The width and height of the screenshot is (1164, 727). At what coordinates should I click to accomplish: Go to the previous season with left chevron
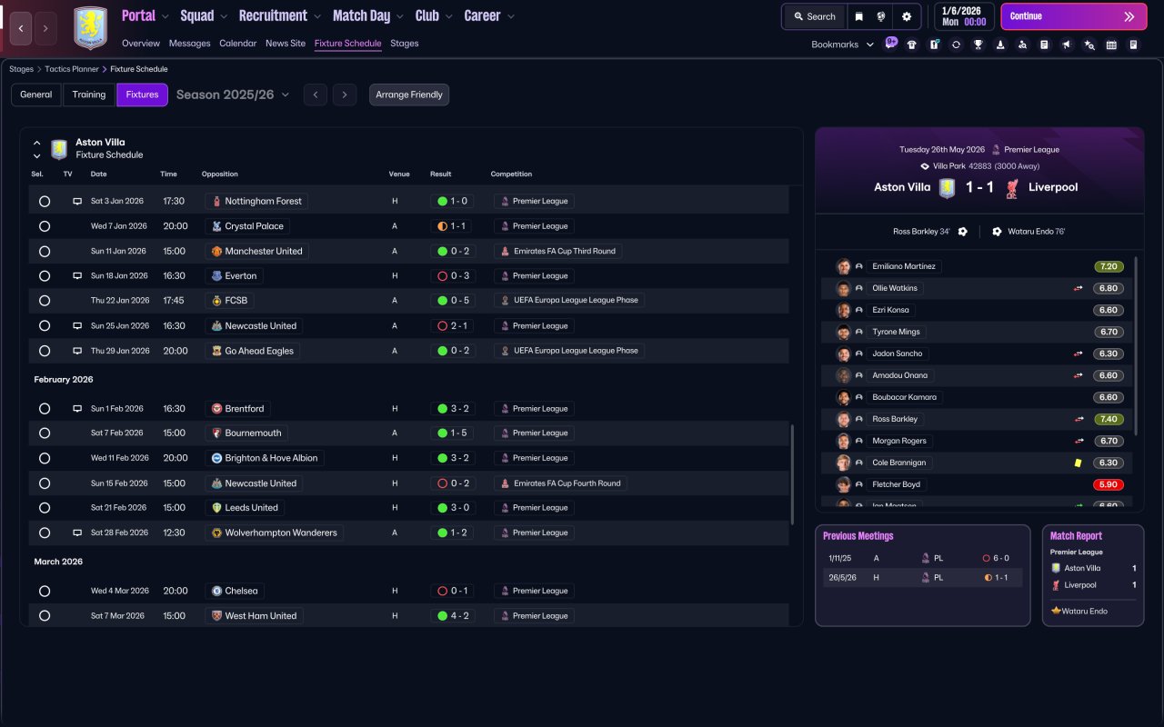click(x=316, y=95)
